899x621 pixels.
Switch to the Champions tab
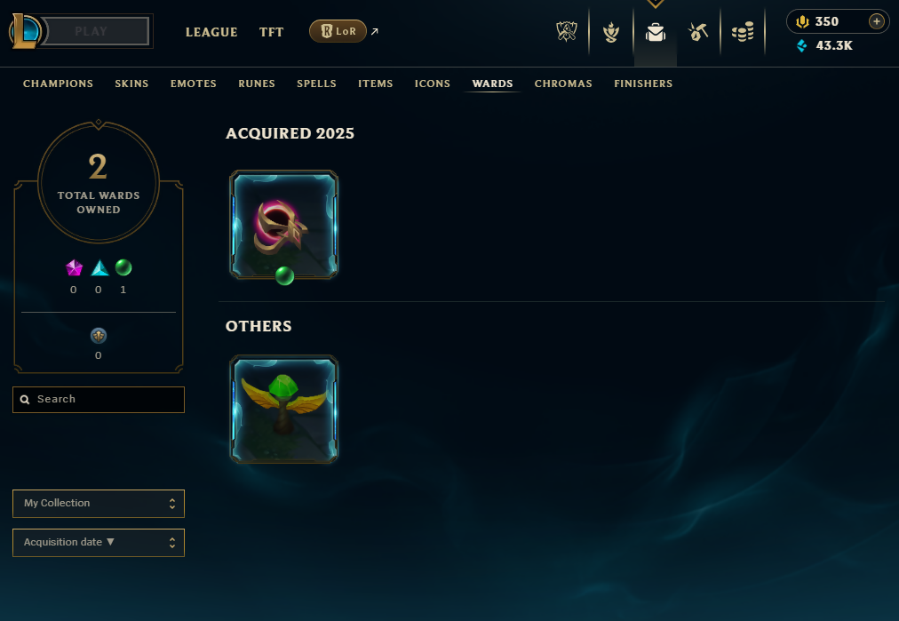click(x=58, y=84)
